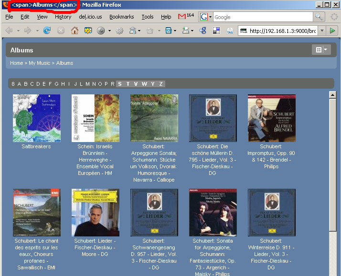Screen dimensions: 341x276
Task: Open the History menu
Action: pos(63,17)
